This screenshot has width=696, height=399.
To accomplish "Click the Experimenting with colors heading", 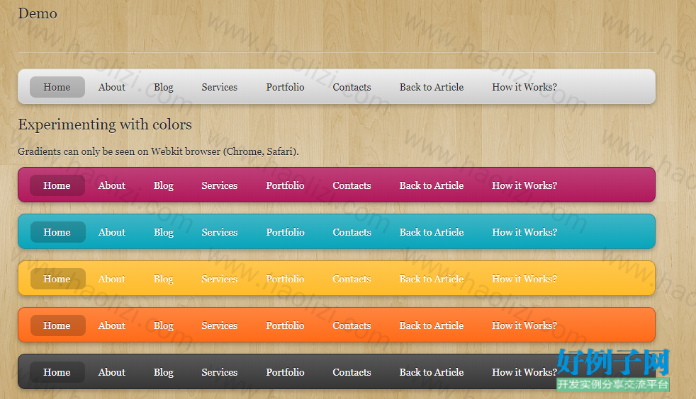I will (105, 125).
